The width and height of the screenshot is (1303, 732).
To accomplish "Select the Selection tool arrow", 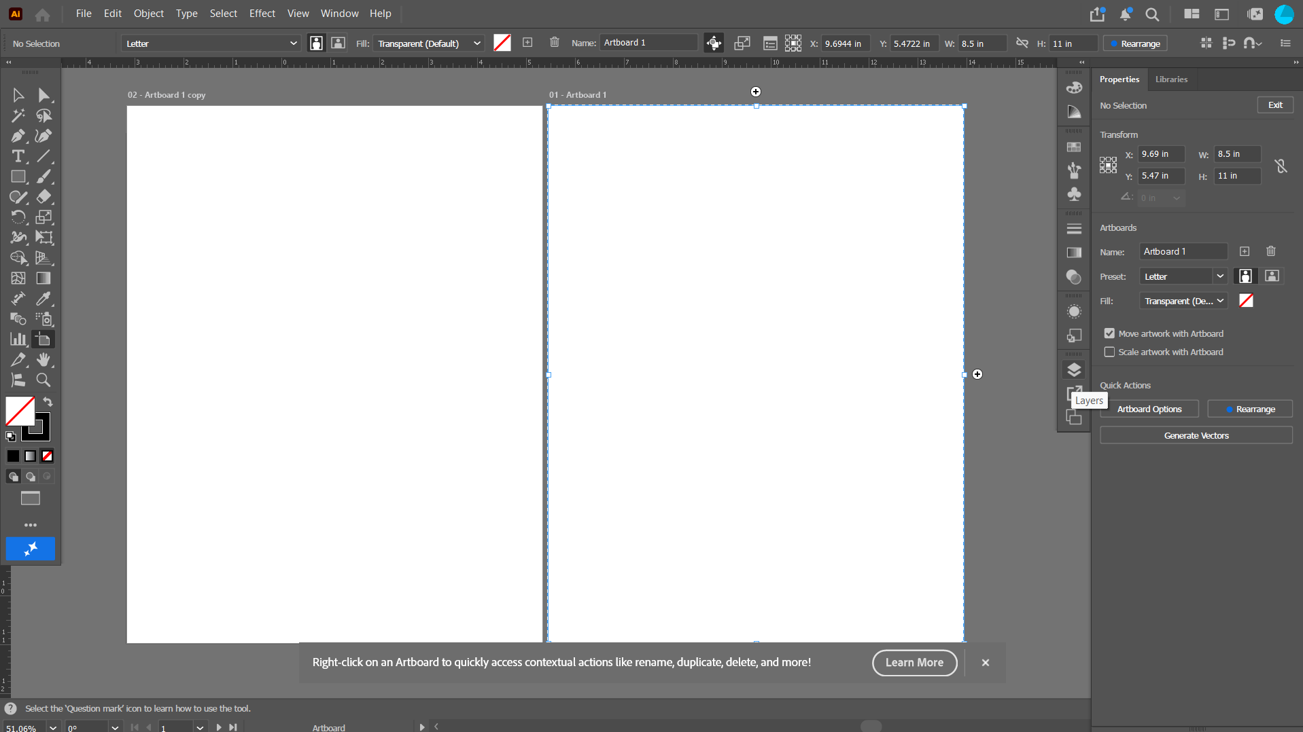I will [18, 95].
